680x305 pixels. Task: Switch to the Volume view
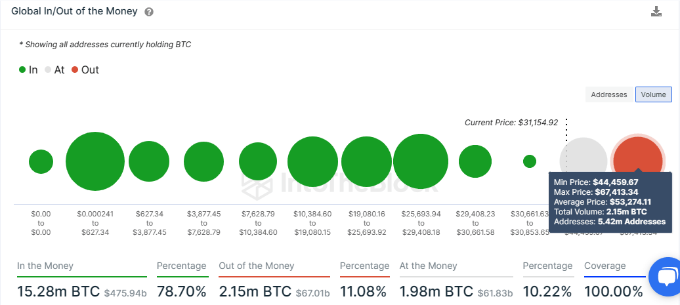(x=653, y=94)
